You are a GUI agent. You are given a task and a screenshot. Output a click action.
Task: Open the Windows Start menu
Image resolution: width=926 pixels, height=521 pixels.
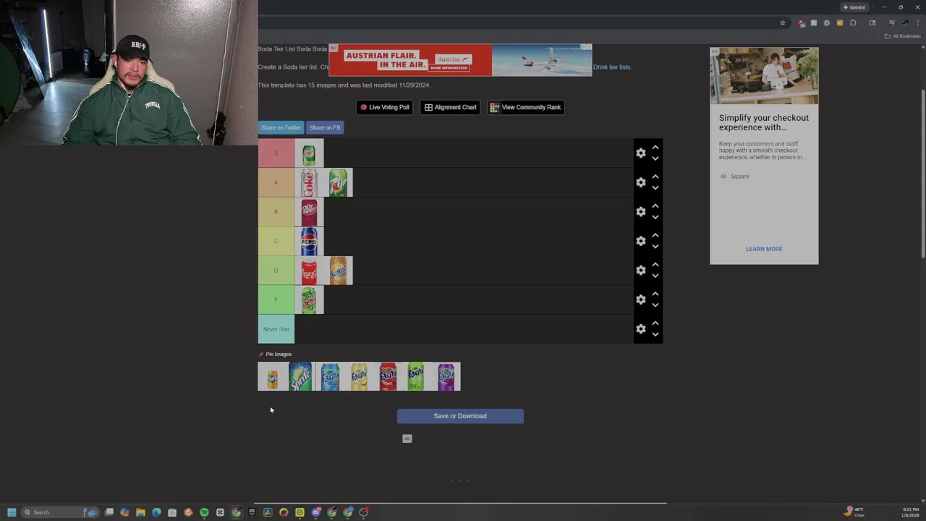(x=12, y=512)
